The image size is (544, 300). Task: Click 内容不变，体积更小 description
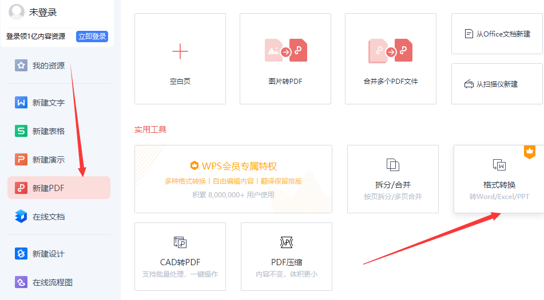click(x=287, y=274)
